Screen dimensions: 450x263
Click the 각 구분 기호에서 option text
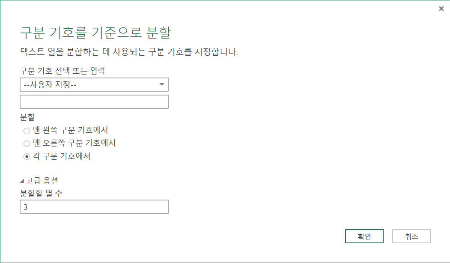(62, 156)
